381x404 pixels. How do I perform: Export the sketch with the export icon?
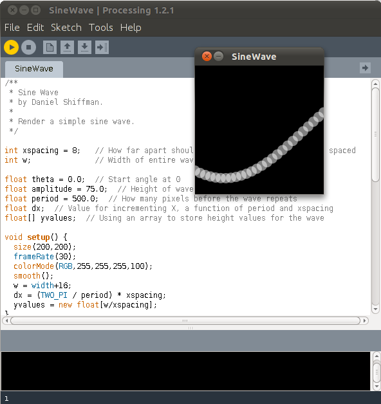coord(102,48)
